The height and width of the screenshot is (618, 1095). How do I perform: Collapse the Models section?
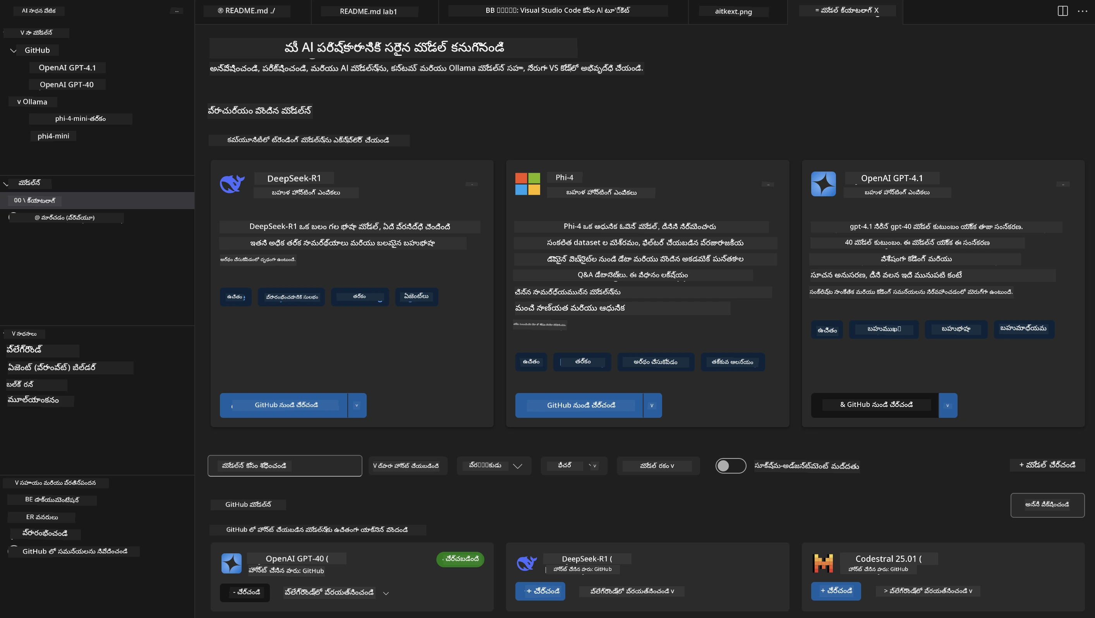click(5, 184)
